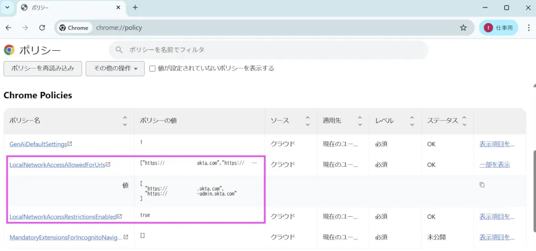
Task: Click the Chrome site info chip
Action: point(74,28)
